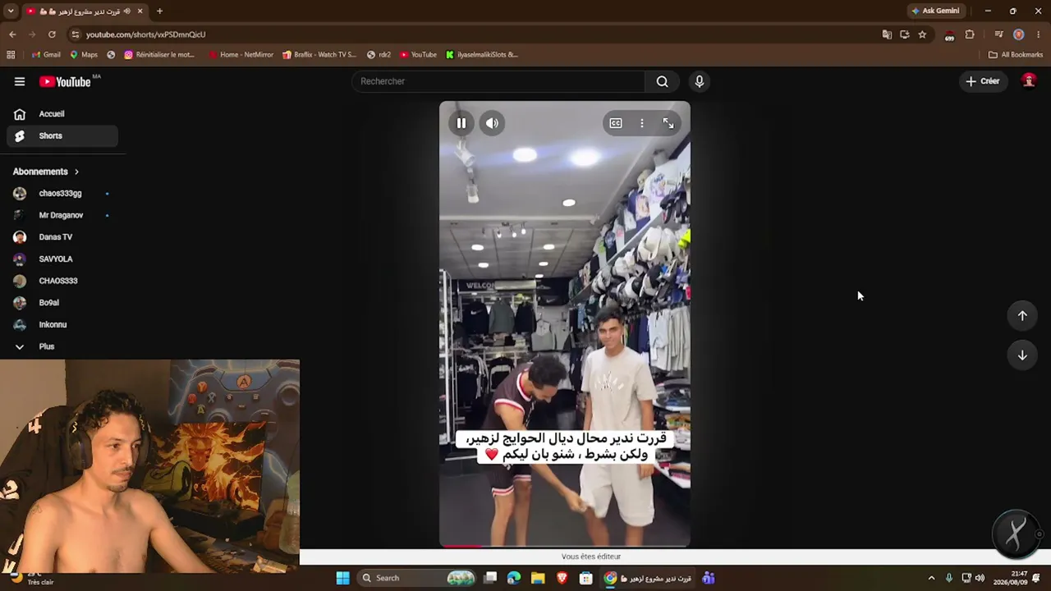This screenshot has height=591, width=1051.
Task: Expand the Abonnements section
Action: tap(46, 172)
